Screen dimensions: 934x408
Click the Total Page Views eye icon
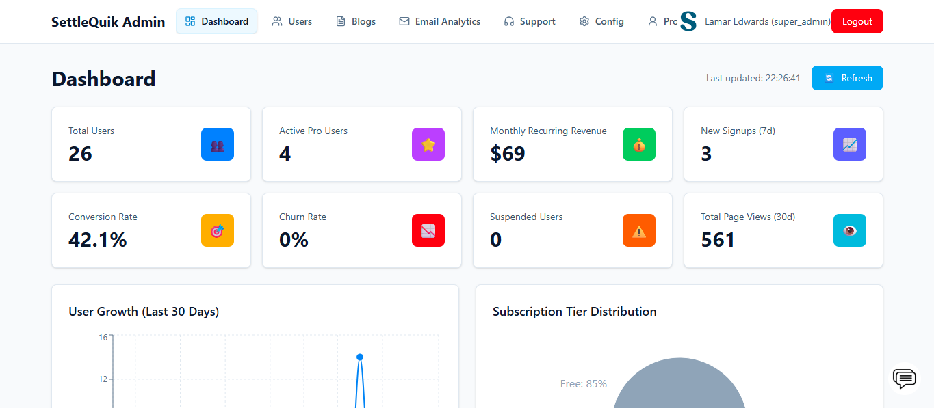coord(849,230)
